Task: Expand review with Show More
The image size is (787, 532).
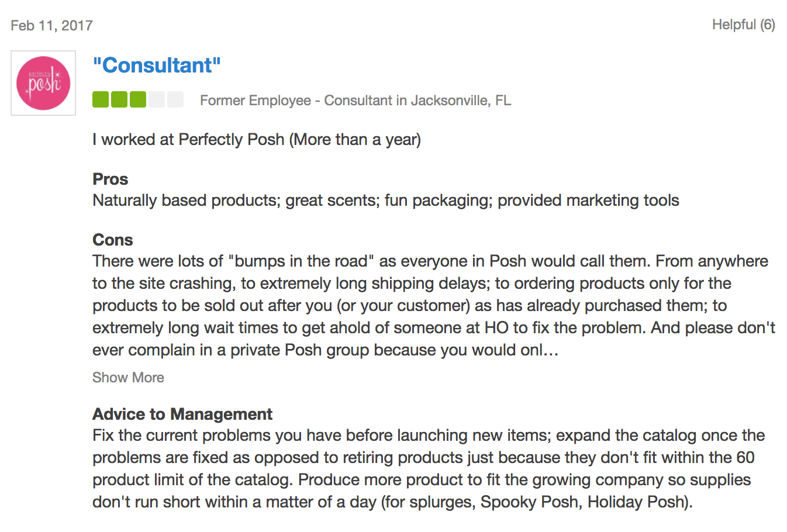Action: 128,378
